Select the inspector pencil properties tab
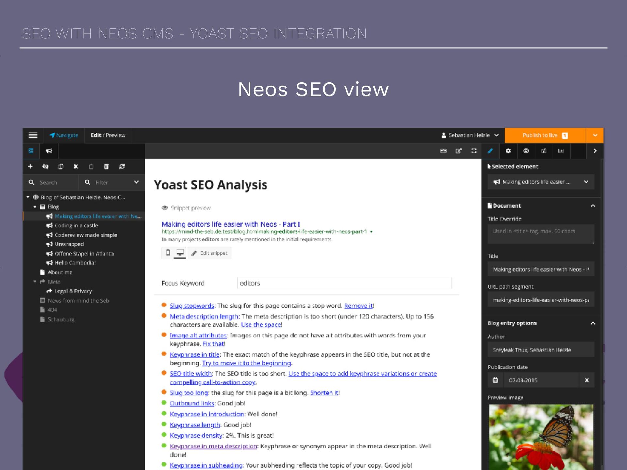Image resolution: width=627 pixels, height=470 pixels. 490,151
